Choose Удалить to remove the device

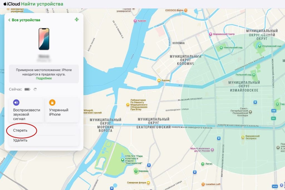44,140
